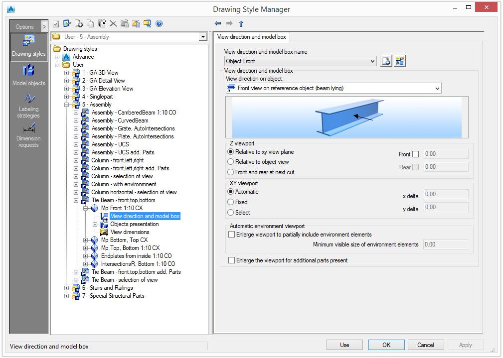This screenshot has width=503, height=358.
Task: Open the User - 5 - Assembly dropdown
Action: click(203, 37)
